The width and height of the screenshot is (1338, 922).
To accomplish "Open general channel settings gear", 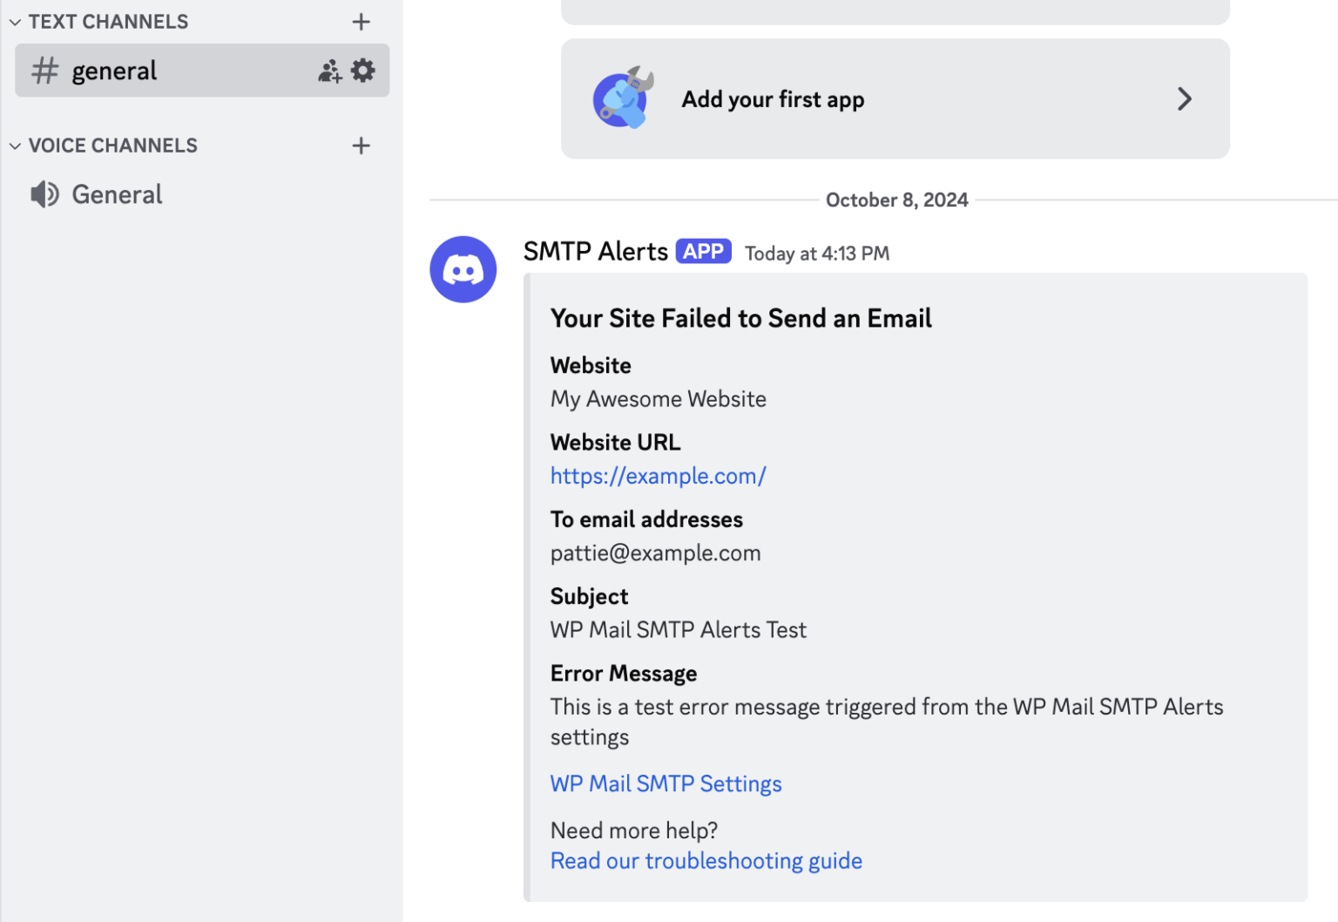I will pos(363,71).
